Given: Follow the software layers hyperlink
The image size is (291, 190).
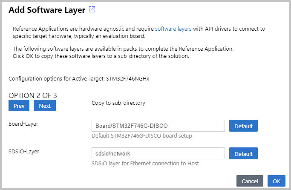Looking at the screenshot, I should click(x=173, y=29).
